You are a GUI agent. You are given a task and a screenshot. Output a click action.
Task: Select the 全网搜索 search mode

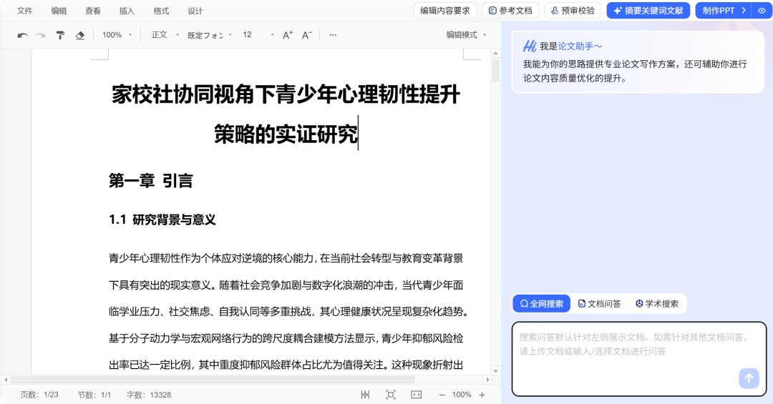tap(541, 303)
